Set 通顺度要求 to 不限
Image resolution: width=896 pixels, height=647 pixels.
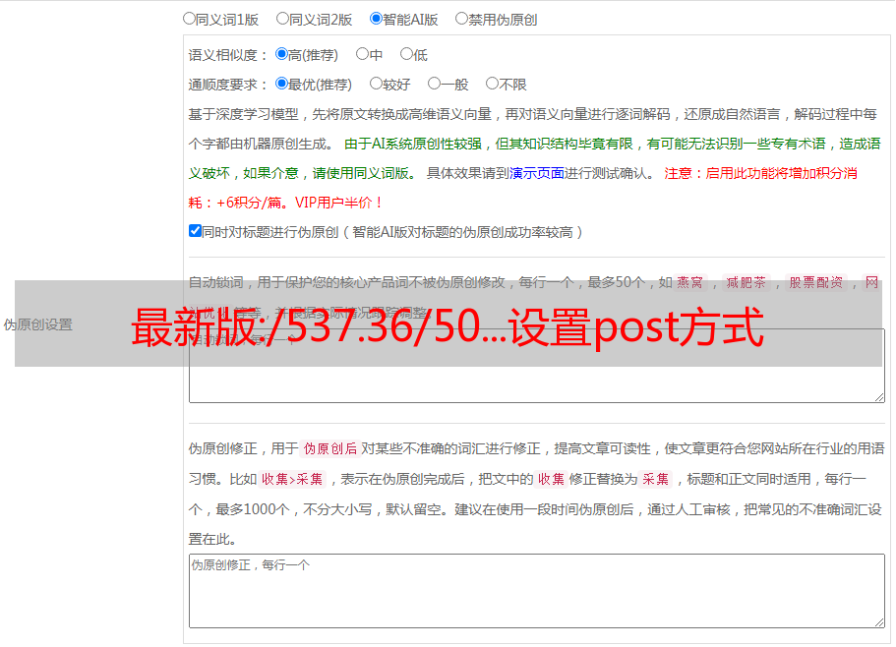tap(492, 84)
